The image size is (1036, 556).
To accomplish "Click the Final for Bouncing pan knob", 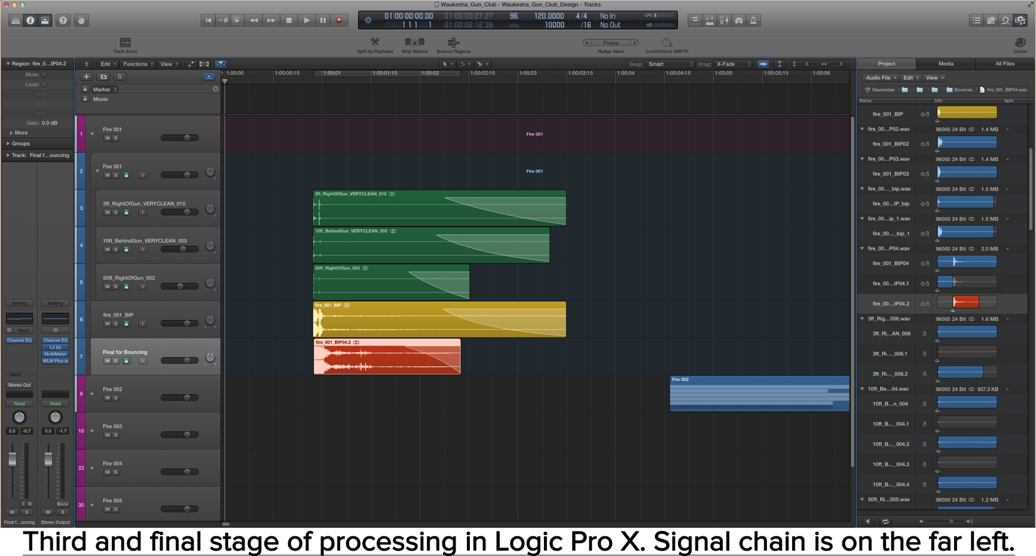I will pyautogui.click(x=210, y=357).
